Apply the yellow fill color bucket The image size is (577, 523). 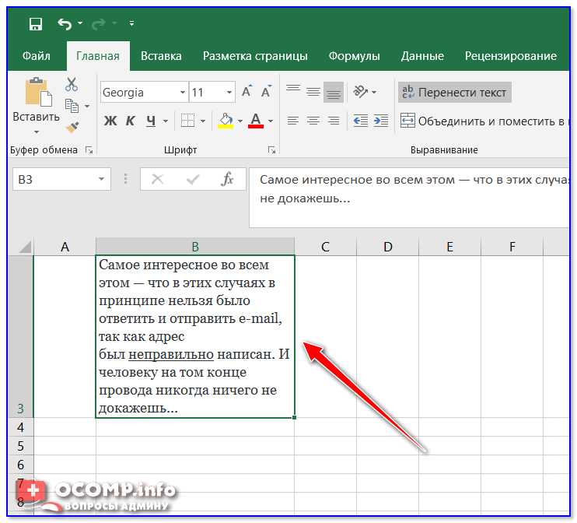pyautogui.click(x=226, y=121)
